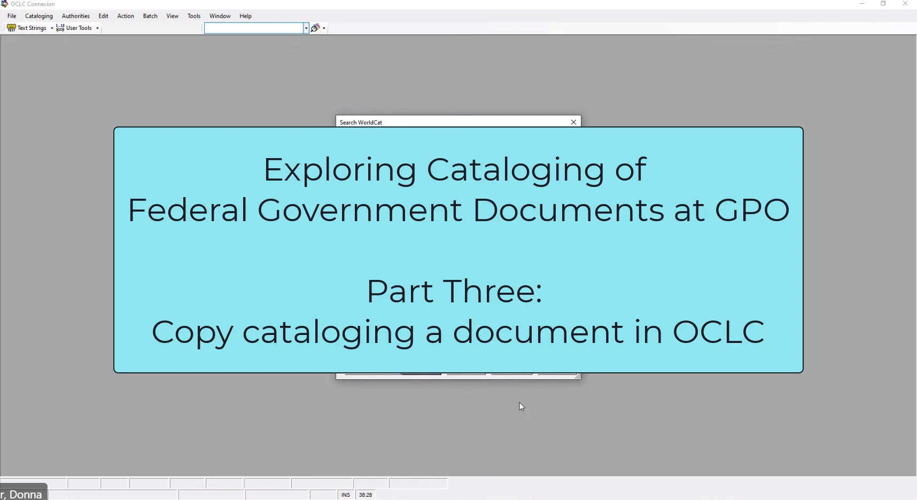
Task: Open the dropdown beside the quick search icon
Action: tap(324, 28)
